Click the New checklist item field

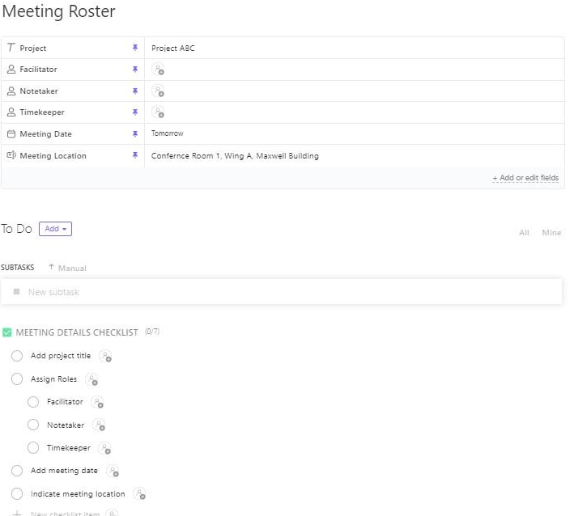pos(65,513)
